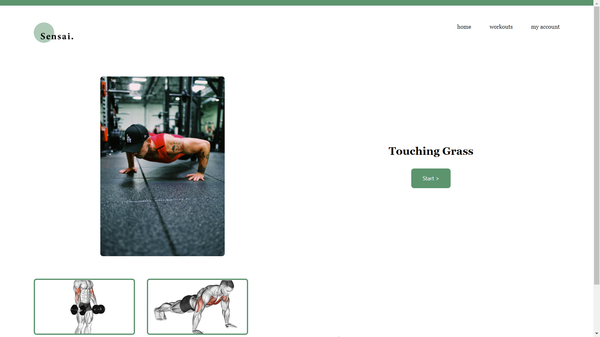
Task: Click the Sensai. wordmark text
Action: point(57,37)
